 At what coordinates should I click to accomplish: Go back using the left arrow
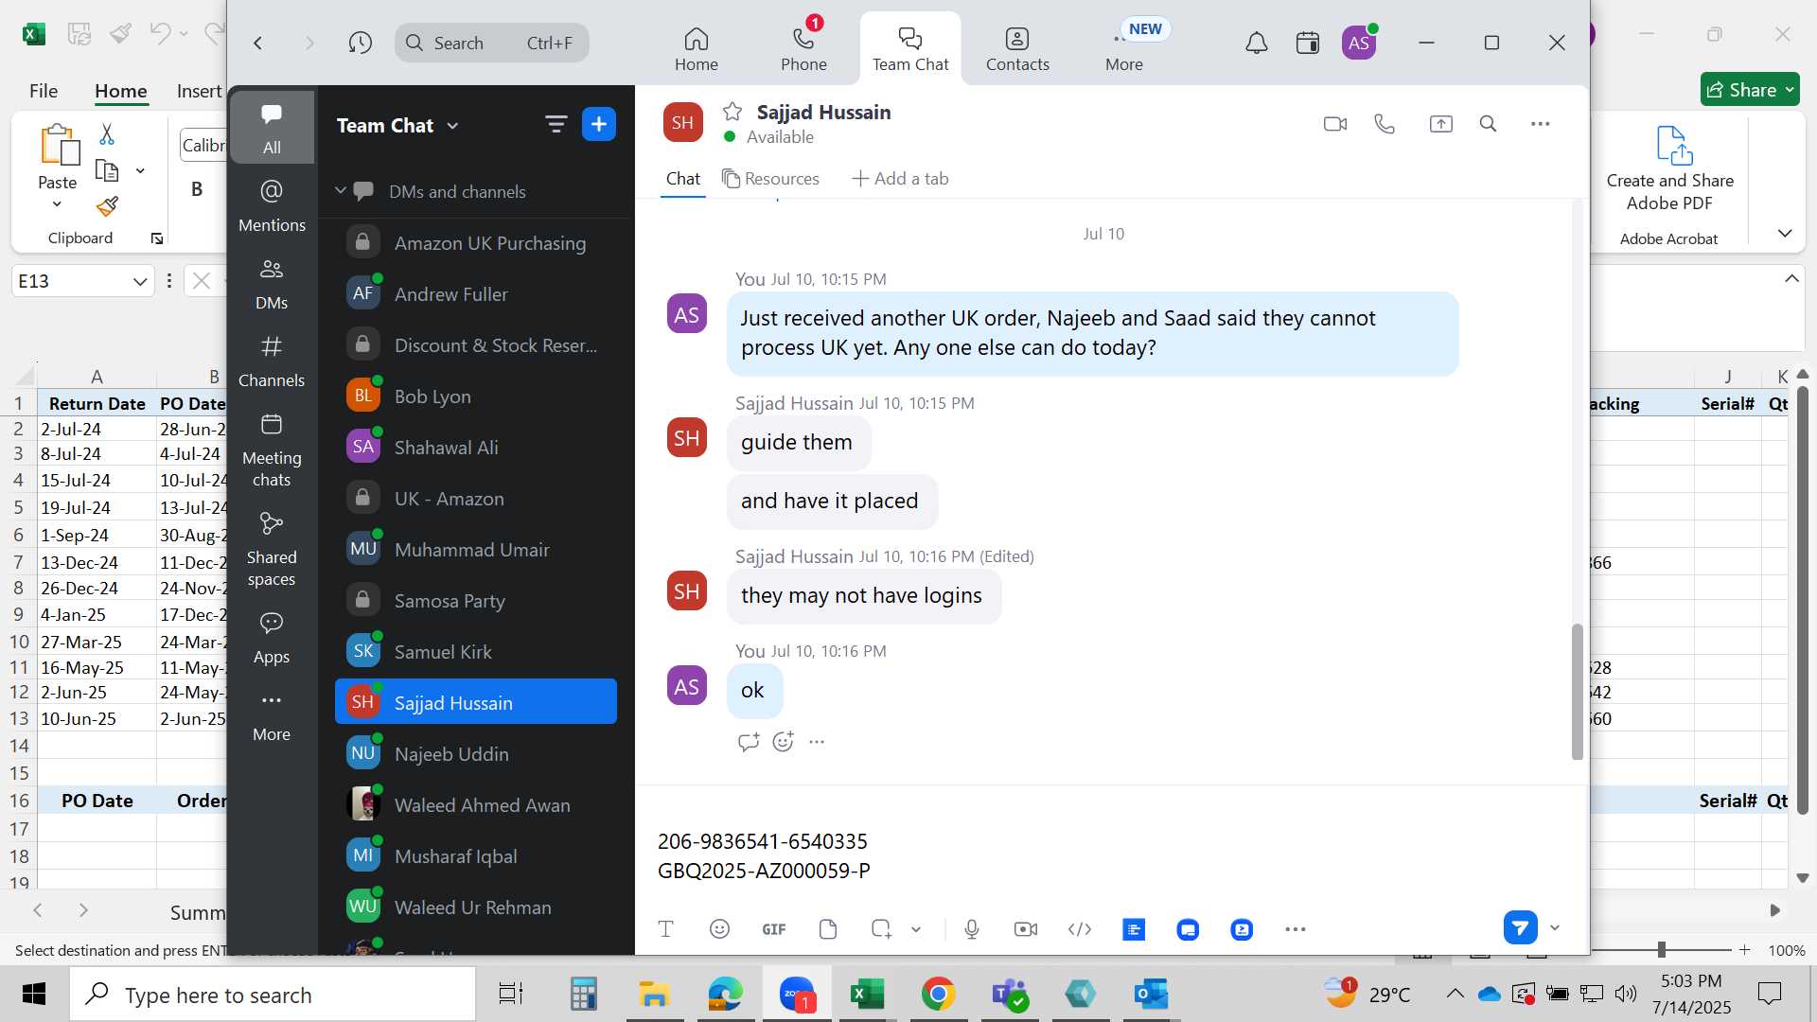tap(257, 43)
